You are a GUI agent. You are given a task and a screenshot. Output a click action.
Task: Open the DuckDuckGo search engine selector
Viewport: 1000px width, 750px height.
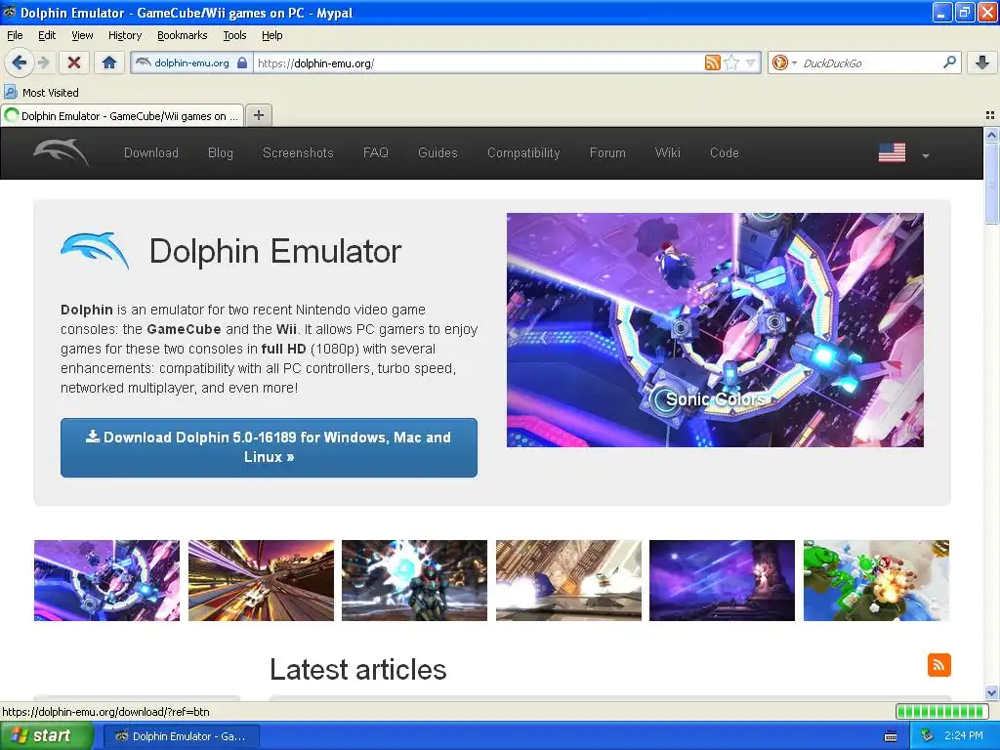point(784,62)
